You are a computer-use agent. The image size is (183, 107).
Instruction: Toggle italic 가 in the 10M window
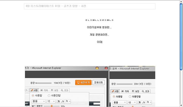pos(63,101)
